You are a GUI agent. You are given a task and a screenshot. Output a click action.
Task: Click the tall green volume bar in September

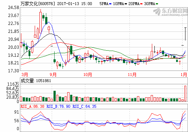(55, 96)
